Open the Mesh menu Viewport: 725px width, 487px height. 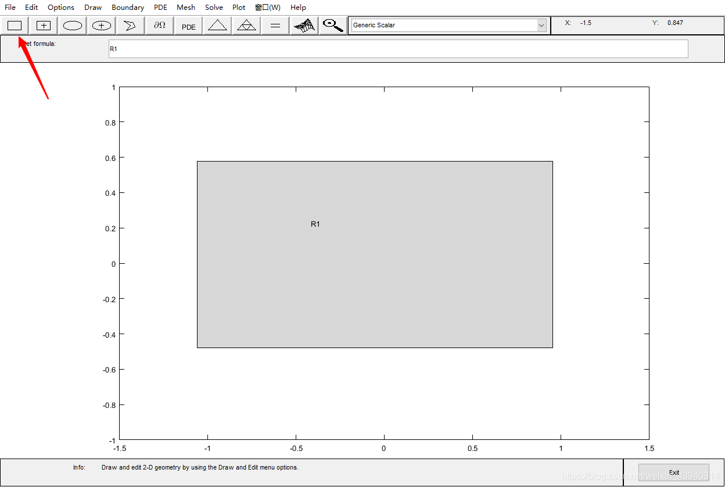186,8
